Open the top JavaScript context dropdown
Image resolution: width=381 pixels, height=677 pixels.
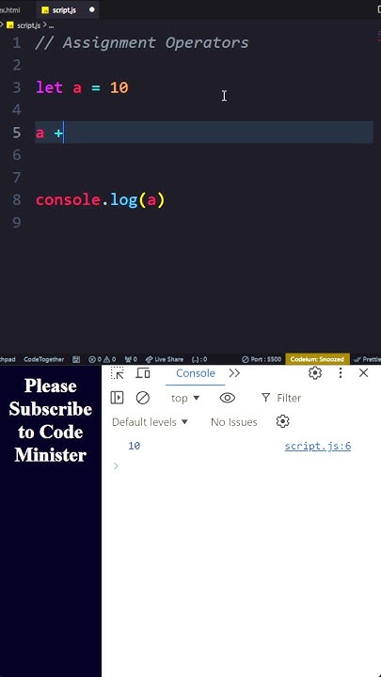[185, 398]
